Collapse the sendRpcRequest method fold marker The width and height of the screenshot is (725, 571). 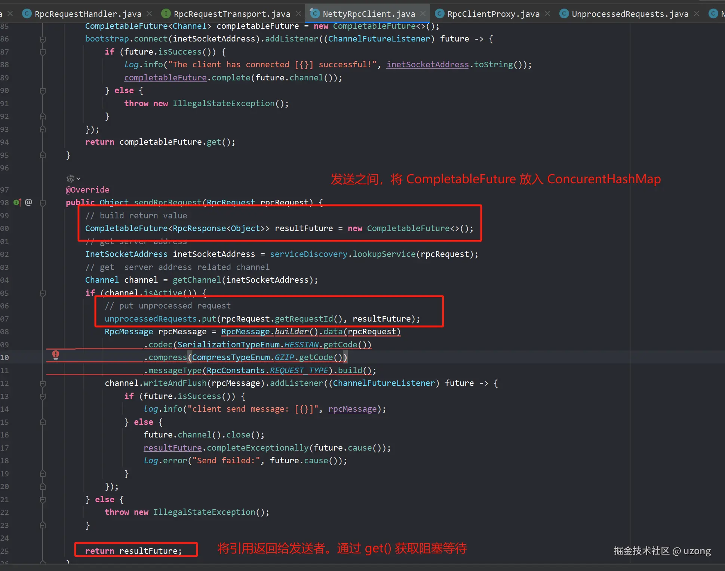43,203
